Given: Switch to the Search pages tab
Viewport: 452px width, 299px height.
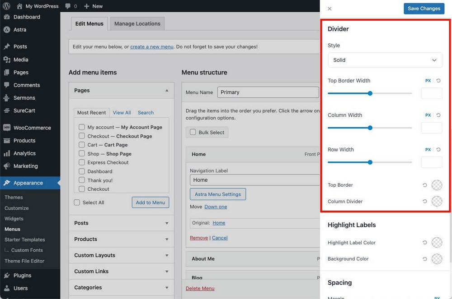Looking at the screenshot, I should tap(146, 113).
